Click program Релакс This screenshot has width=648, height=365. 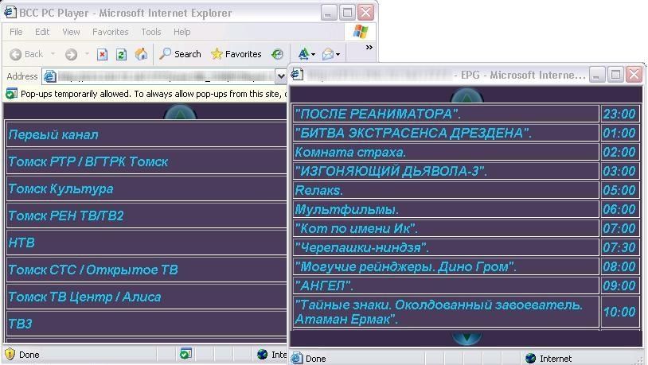[446, 190]
